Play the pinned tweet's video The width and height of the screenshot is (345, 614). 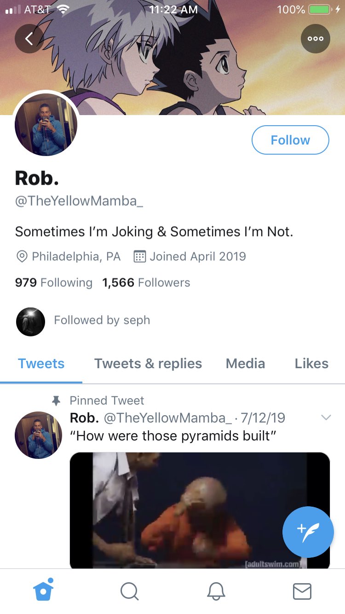[x=200, y=511]
